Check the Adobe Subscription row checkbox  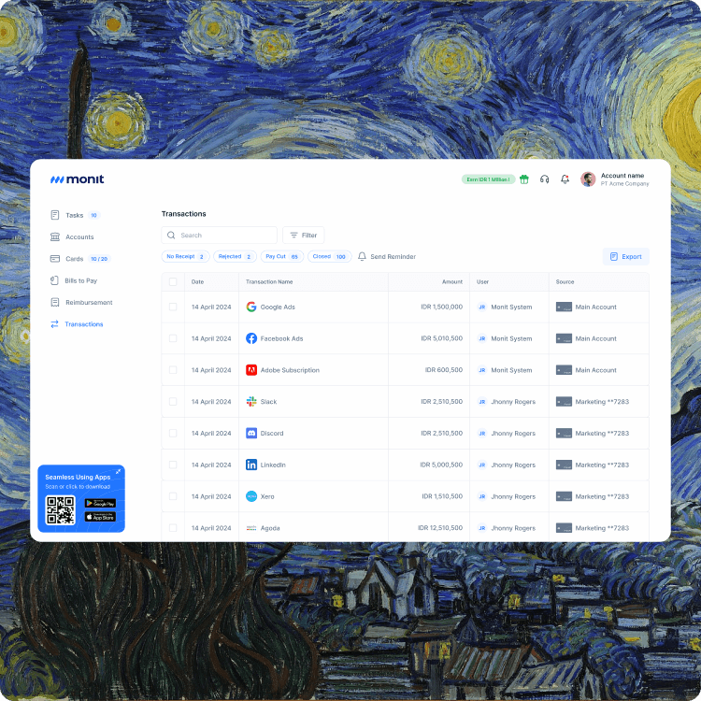pos(173,370)
